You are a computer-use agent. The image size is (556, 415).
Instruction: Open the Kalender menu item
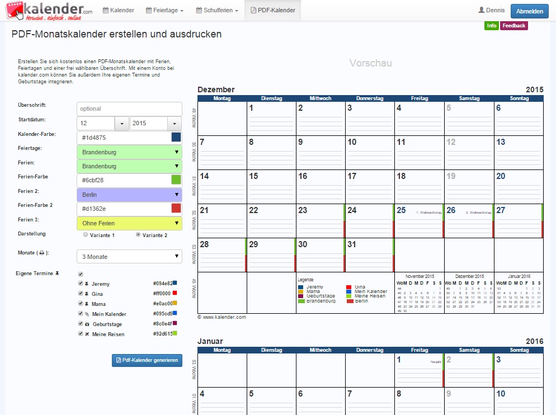pyautogui.click(x=118, y=10)
